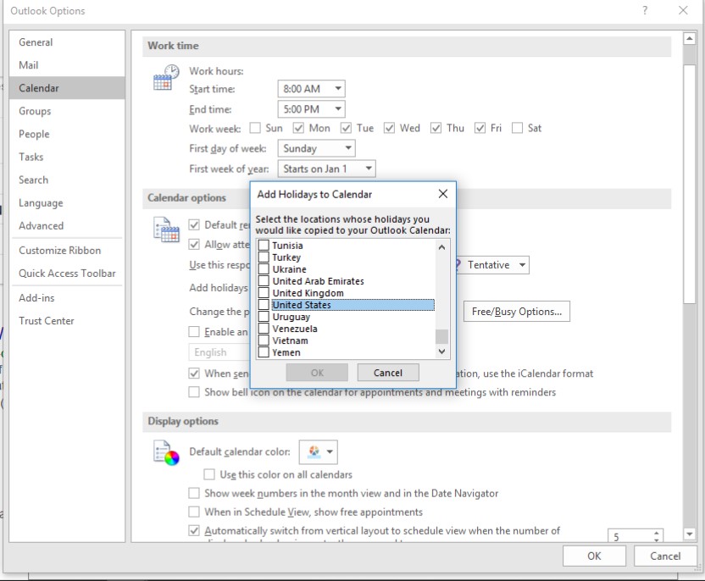The image size is (705, 581).
Task: Click the Display options color wheel icon
Action: [x=166, y=453]
